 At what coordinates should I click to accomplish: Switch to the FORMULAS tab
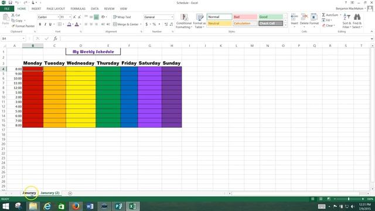tap(78, 9)
